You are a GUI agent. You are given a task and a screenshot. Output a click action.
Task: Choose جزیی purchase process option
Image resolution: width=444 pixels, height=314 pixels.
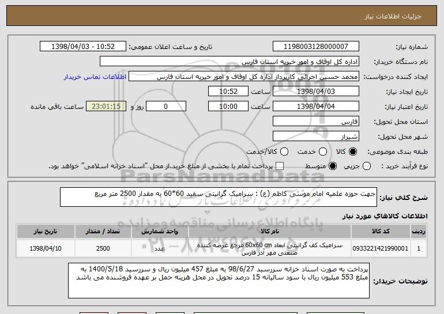[367, 167]
